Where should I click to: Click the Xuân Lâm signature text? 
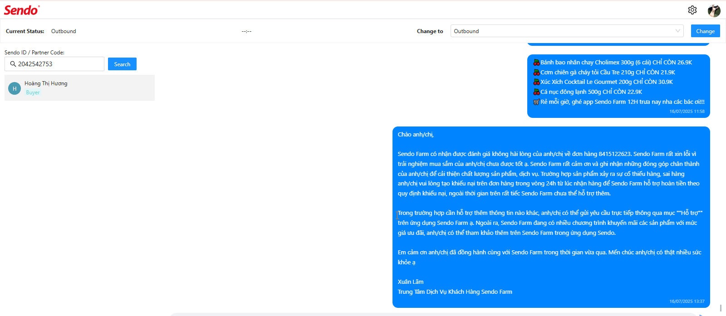click(x=411, y=282)
